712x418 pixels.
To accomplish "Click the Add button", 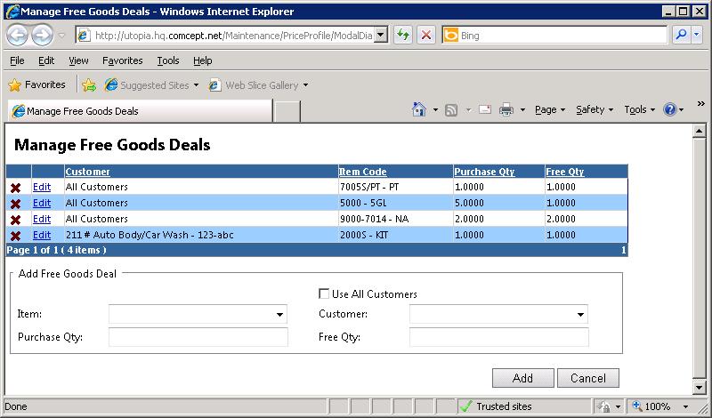I will (522, 378).
